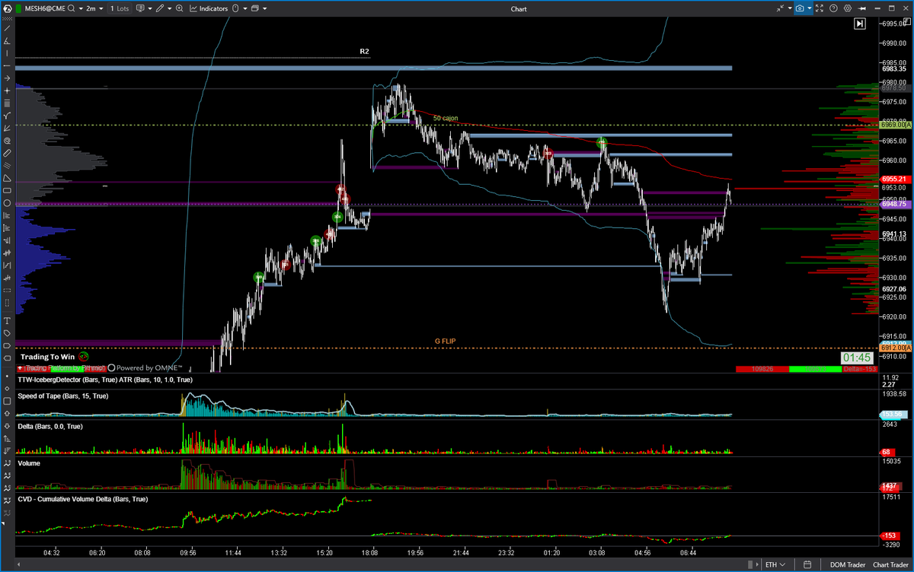This screenshot has width=914, height=572.
Task: Click the window layout icon
Action: tap(254, 8)
